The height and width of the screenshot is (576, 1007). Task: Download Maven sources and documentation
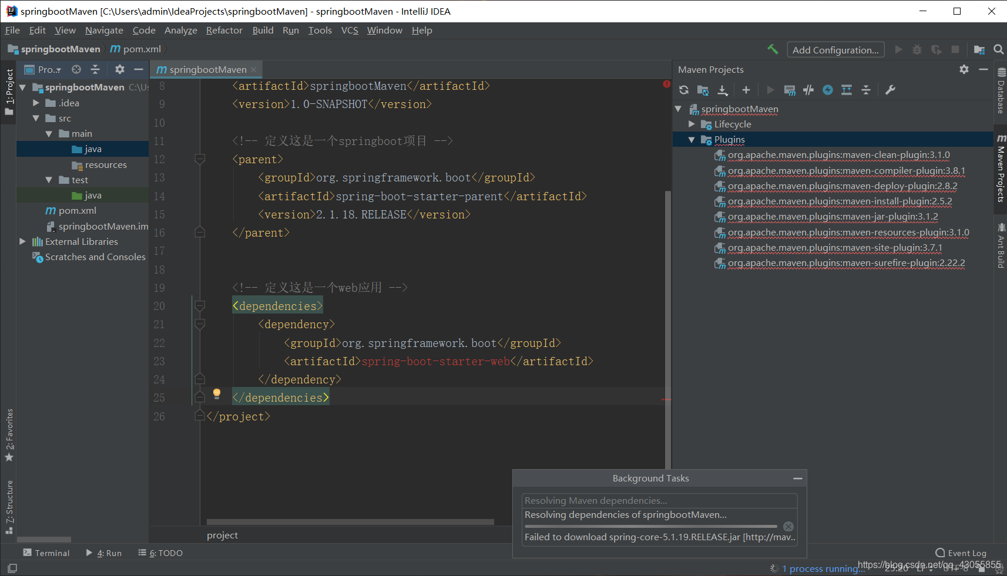tap(723, 90)
